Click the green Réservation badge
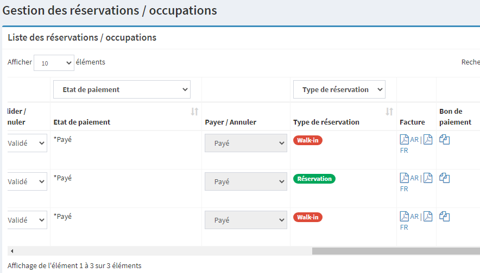Image resolution: width=480 pixels, height=273 pixels. (x=314, y=179)
